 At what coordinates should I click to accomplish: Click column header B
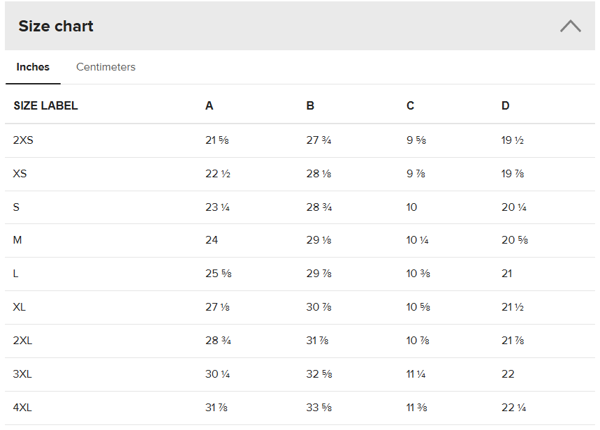pos(310,105)
